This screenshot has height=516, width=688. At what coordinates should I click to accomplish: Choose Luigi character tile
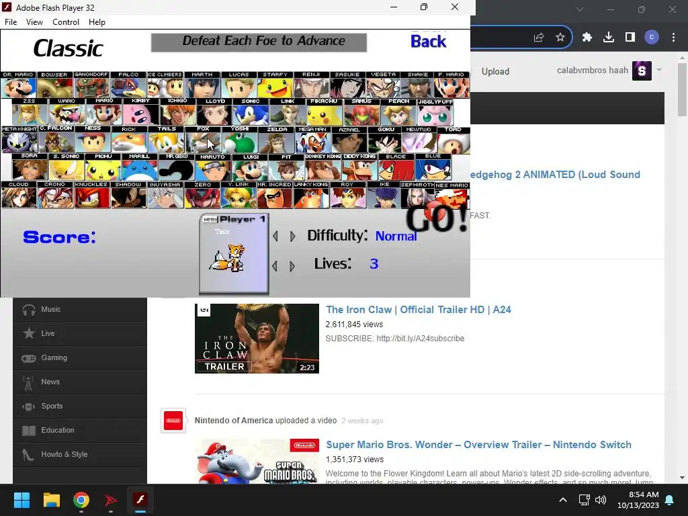(x=250, y=167)
